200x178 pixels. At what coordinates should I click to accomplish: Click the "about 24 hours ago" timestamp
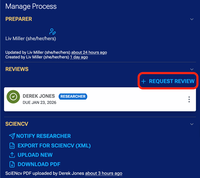89,53
